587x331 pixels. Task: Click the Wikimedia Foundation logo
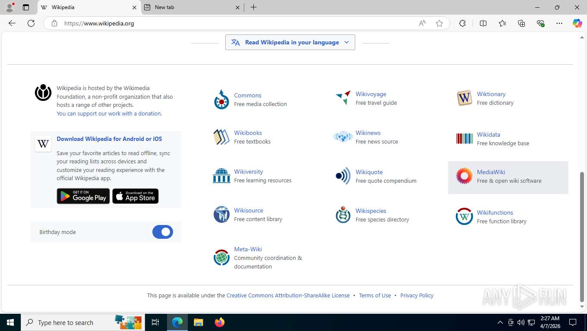click(43, 92)
